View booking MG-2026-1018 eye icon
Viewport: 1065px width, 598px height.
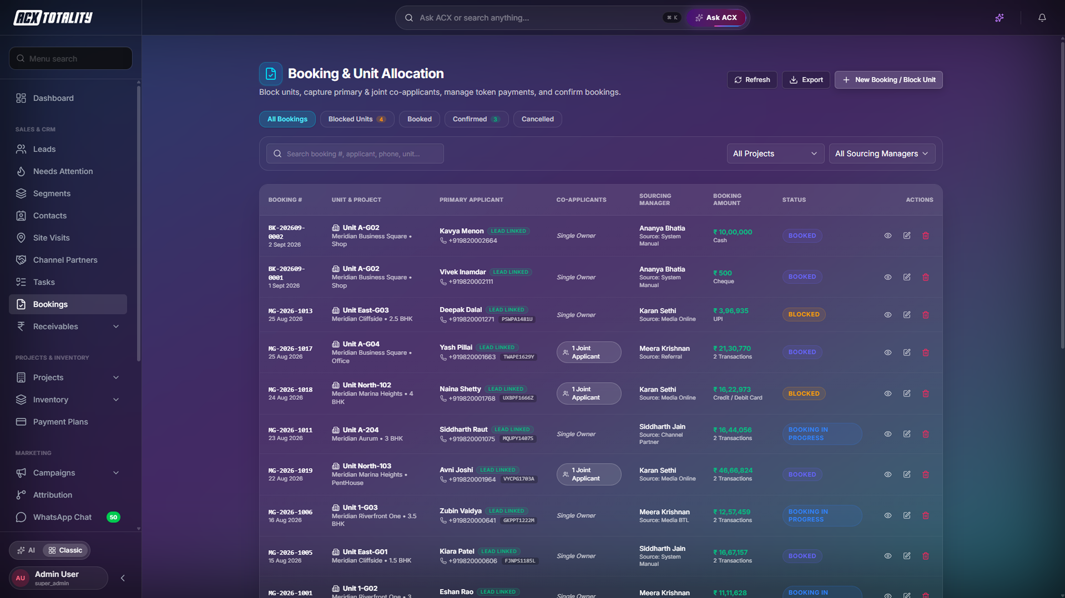(x=888, y=393)
